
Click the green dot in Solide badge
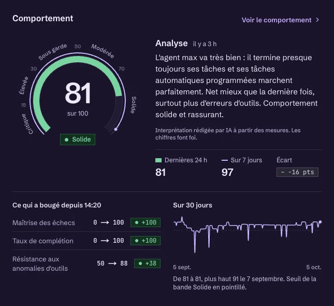click(x=66, y=140)
